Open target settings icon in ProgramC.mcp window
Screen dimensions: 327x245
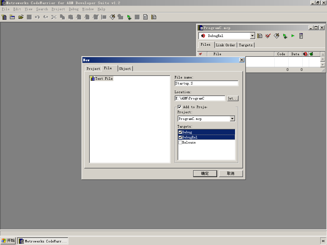coord(260,36)
